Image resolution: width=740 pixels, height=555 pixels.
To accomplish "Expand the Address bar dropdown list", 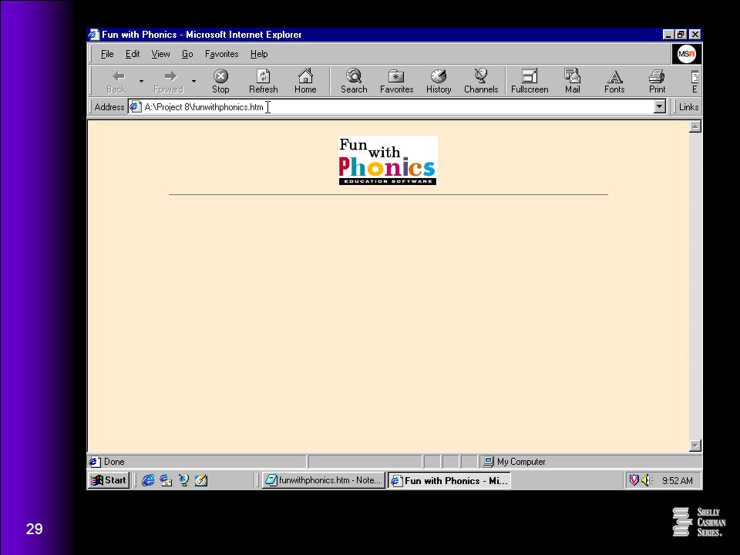I will pyautogui.click(x=660, y=106).
